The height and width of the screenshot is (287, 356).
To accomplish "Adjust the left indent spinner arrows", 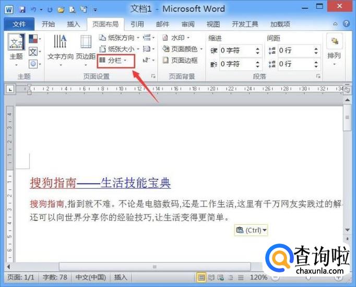I will click(257, 51).
